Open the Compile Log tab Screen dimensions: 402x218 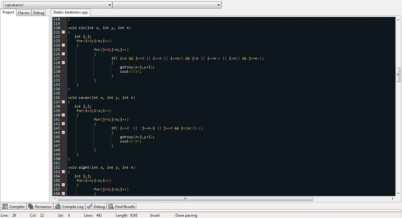69,206
